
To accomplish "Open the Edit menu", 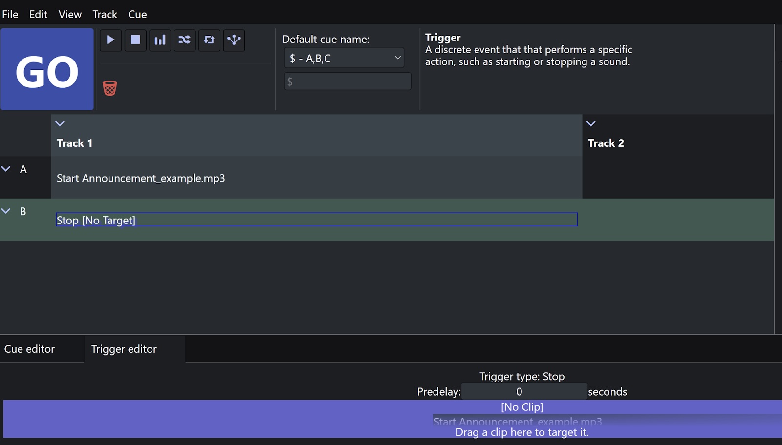I will point(38,14).
